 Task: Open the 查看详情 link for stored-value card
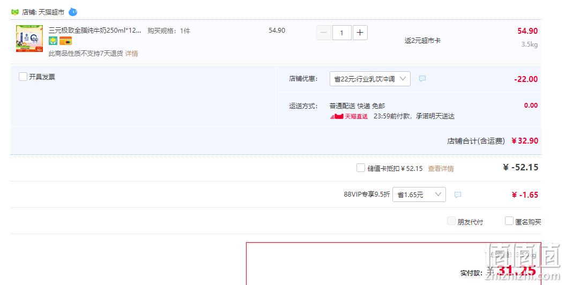point(441,168)
